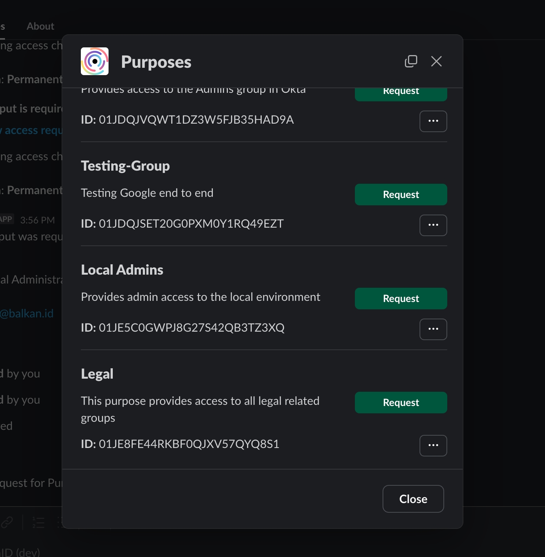Click the Local Admins ID text
This screenshot has width=545, height=557.
pyautogui.click(x=182, y=328)
